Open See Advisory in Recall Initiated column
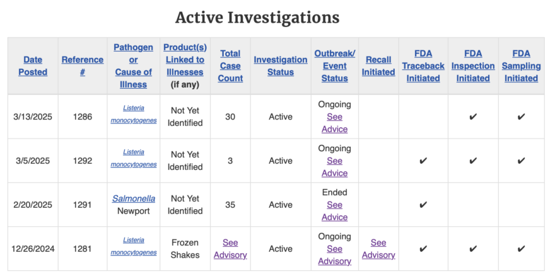This screenshot has height=279, width=555. (378, 249)
